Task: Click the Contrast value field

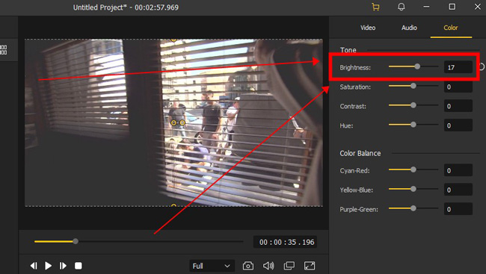Action: [x=458, y=106]
